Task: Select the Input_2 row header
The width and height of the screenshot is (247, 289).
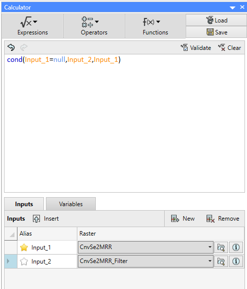Action: tap(10, 261)
